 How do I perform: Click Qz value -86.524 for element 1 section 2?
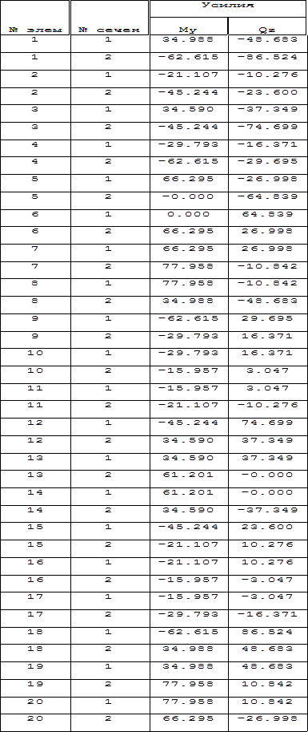(268, 57)
